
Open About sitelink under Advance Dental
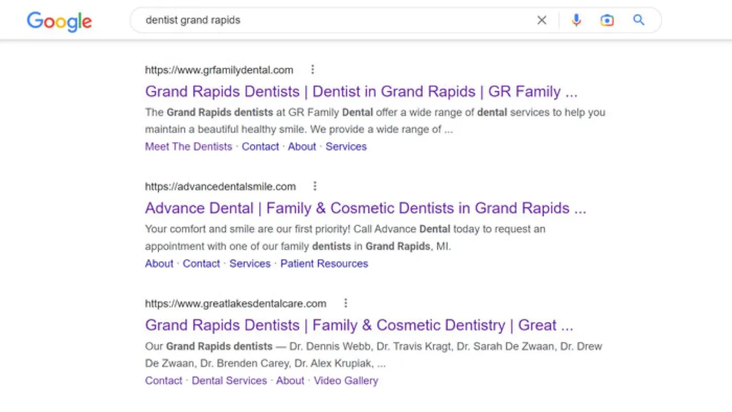click(x=159, y=264)
